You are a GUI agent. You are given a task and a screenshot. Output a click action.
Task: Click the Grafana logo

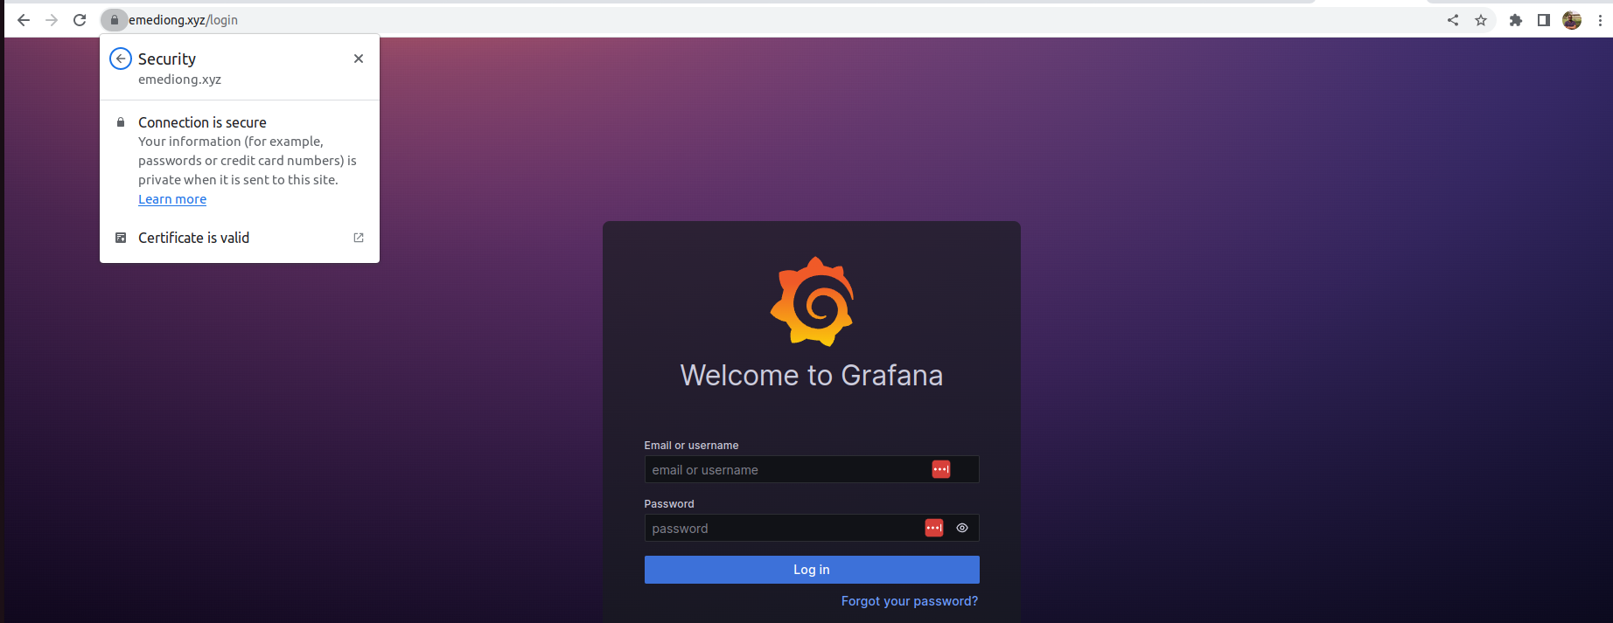pos(812,301)
